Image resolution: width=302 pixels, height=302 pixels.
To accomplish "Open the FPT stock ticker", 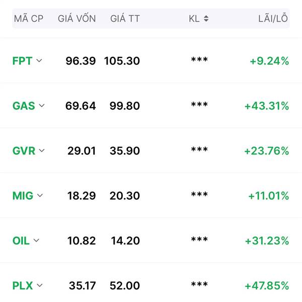I will (23, 61).
